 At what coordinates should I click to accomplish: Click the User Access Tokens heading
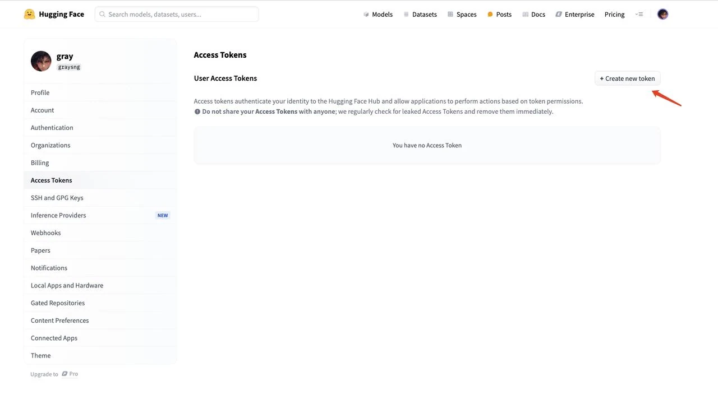[225, 78]
